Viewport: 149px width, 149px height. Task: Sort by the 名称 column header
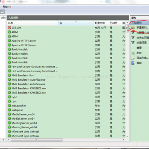tap(33, 23)
